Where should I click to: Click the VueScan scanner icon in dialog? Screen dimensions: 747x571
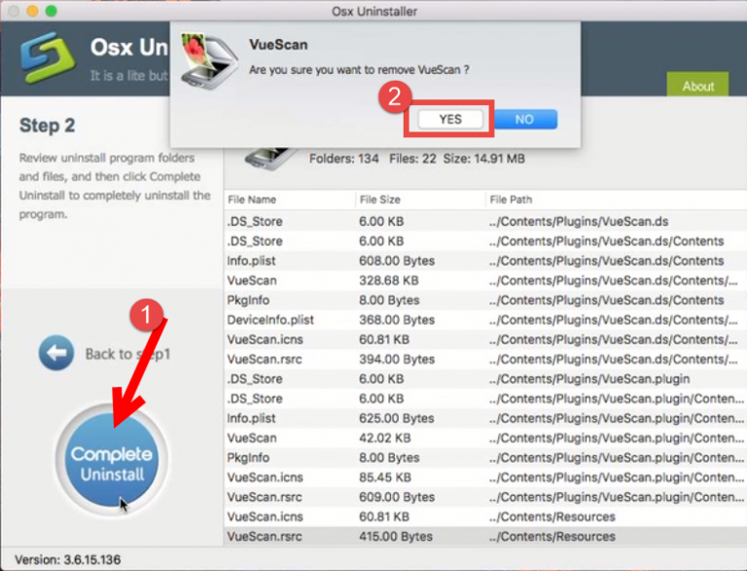[x=209, y=61]
